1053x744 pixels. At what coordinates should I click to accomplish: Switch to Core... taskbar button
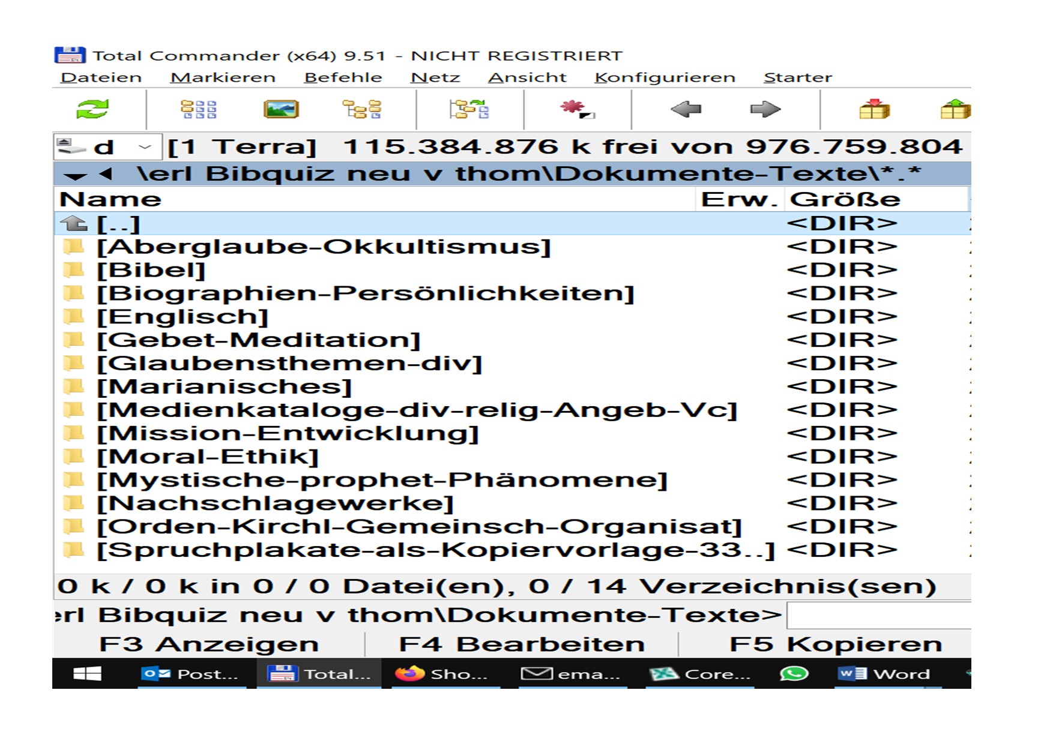pos(700,674)
